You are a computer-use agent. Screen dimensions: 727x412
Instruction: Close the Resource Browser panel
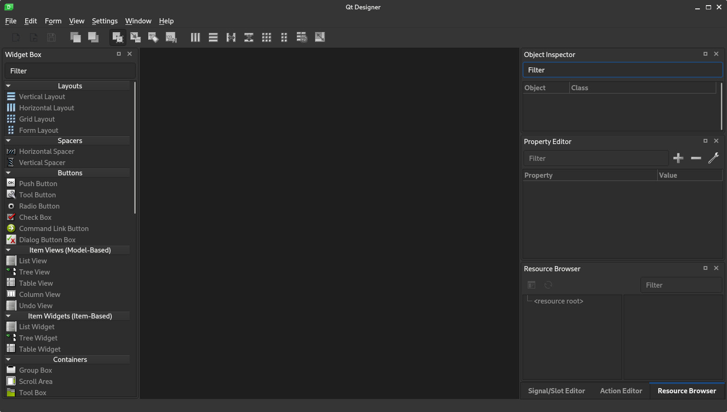point(716,268)
